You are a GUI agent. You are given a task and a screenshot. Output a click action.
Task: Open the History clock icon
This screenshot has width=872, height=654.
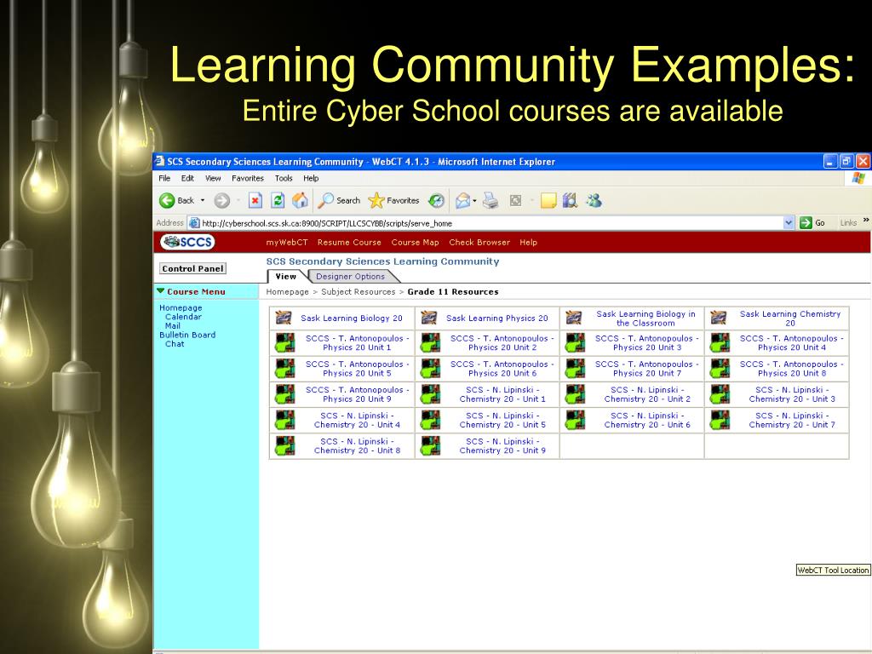click(437, 201)
